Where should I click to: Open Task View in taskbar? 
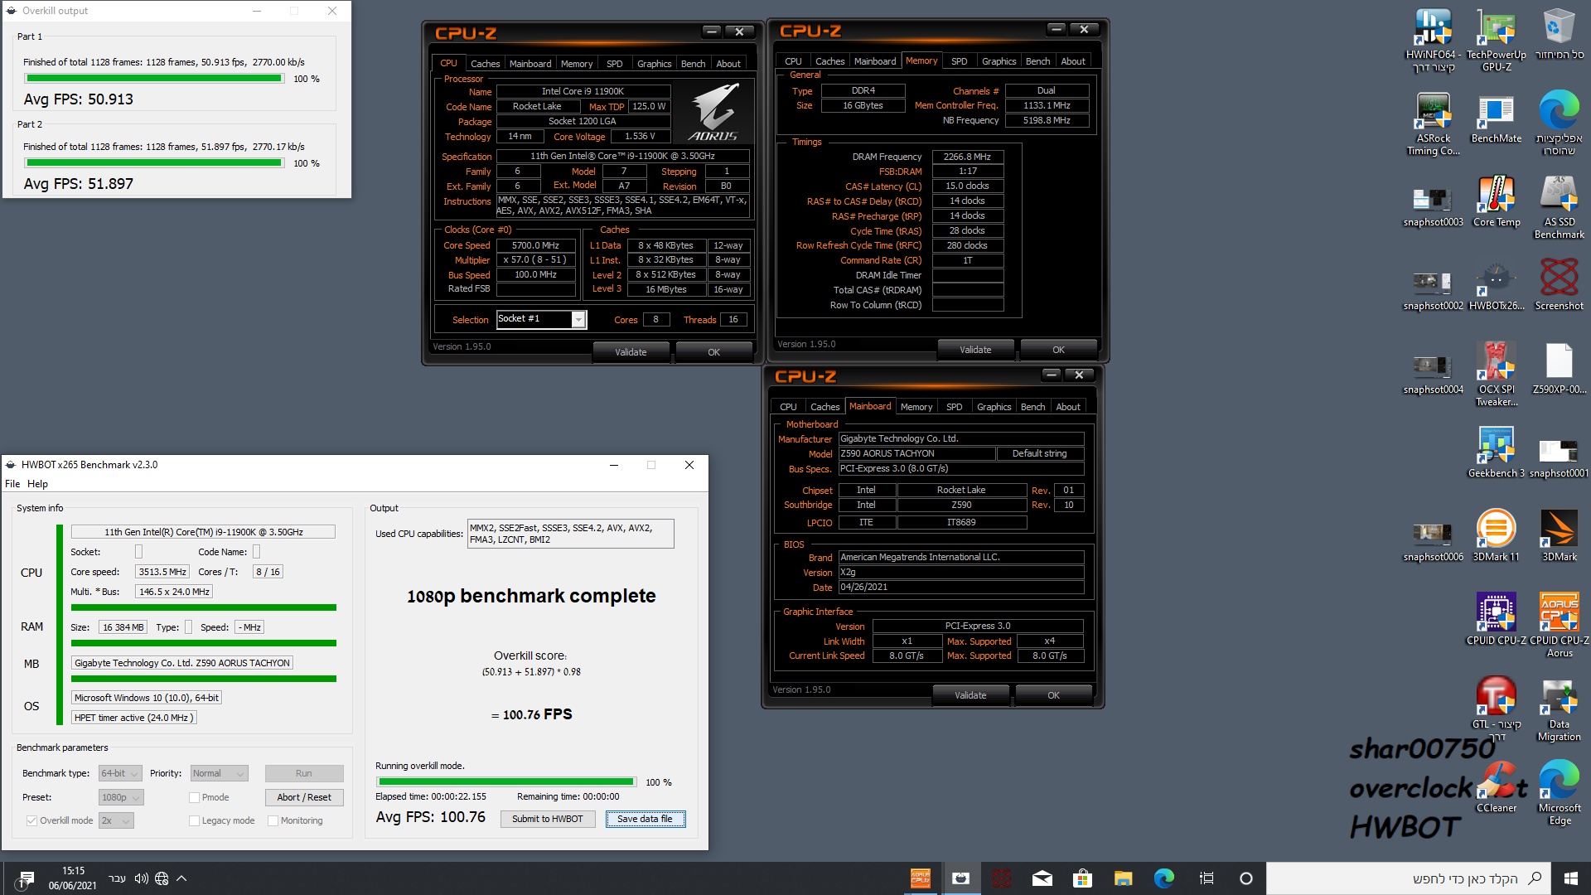click(x=1206, y=878)
